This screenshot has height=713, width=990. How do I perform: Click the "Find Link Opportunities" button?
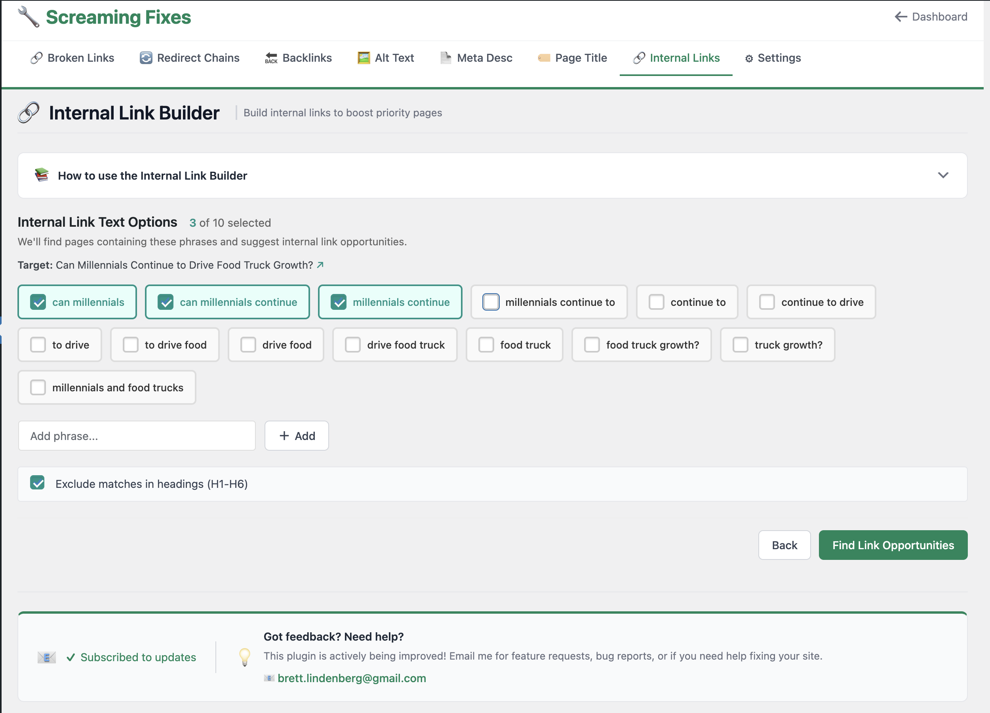pyautogui.click(x=893, y=545)
